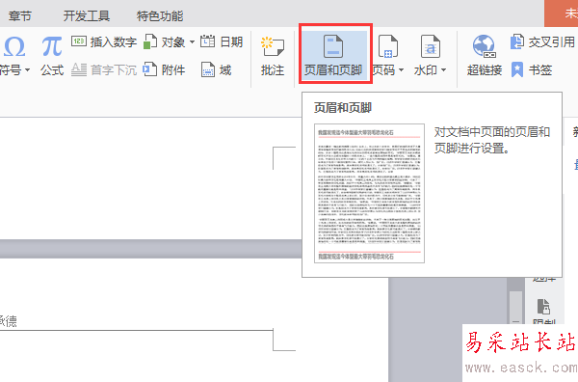This screenshot has width=578, height=382.
Task: Add a 书签 bookmark
Action: pos(532,69)
